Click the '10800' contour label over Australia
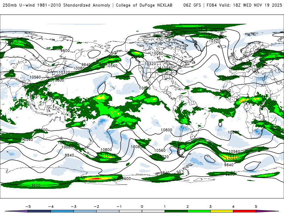 tap(42, 130)
